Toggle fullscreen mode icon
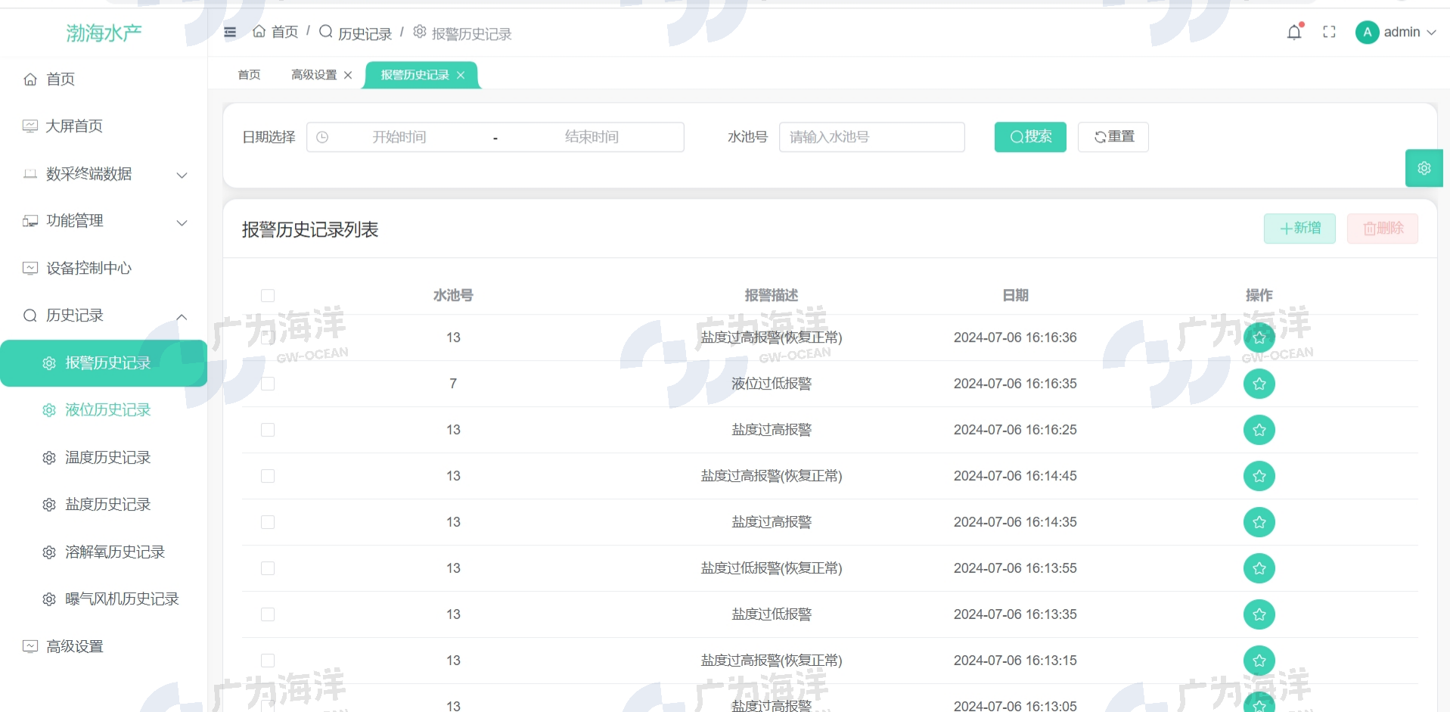Screen dimensions: 1450x712 1329,32
